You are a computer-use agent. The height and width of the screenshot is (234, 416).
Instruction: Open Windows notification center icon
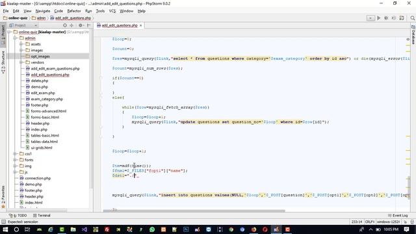tap(406, 229)
